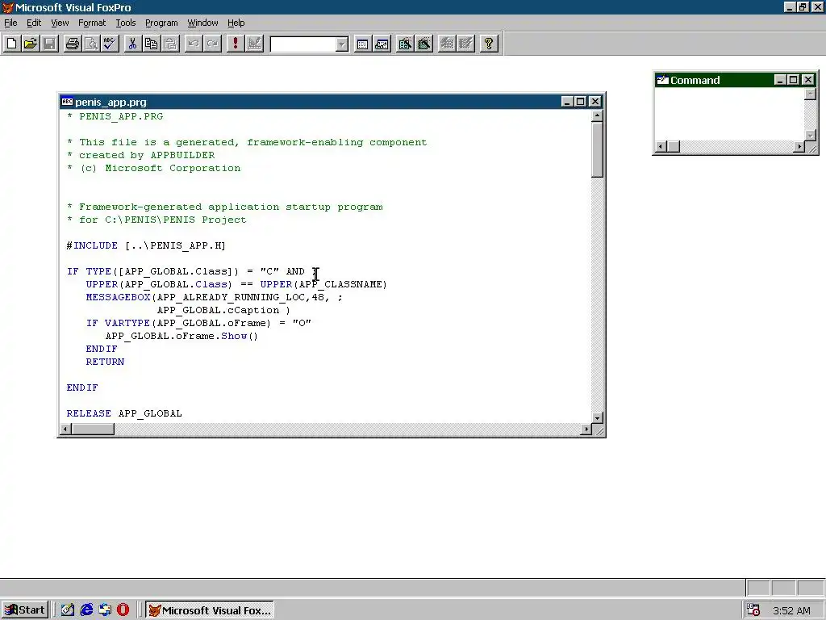Screen dimensions: 826x620
Task: Click the Show Desktop quick launch icon
Action: 68,610
